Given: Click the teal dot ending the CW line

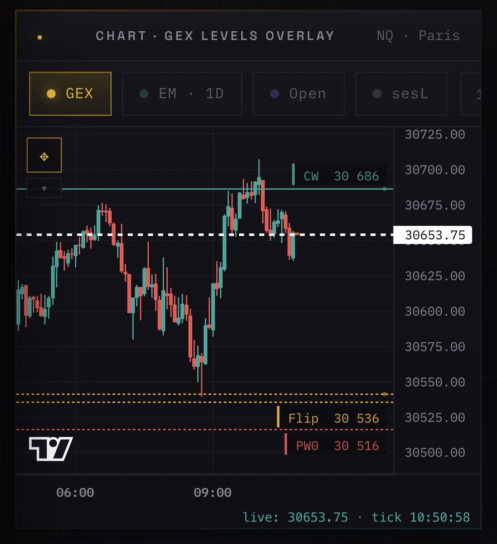Looking at the screenshot, I should (385, 189).
